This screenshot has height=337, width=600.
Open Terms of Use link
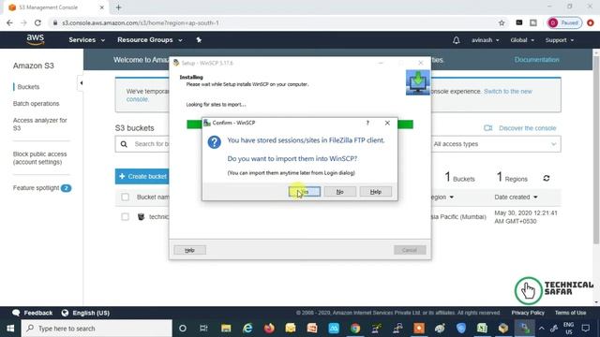tap(570, 313)
